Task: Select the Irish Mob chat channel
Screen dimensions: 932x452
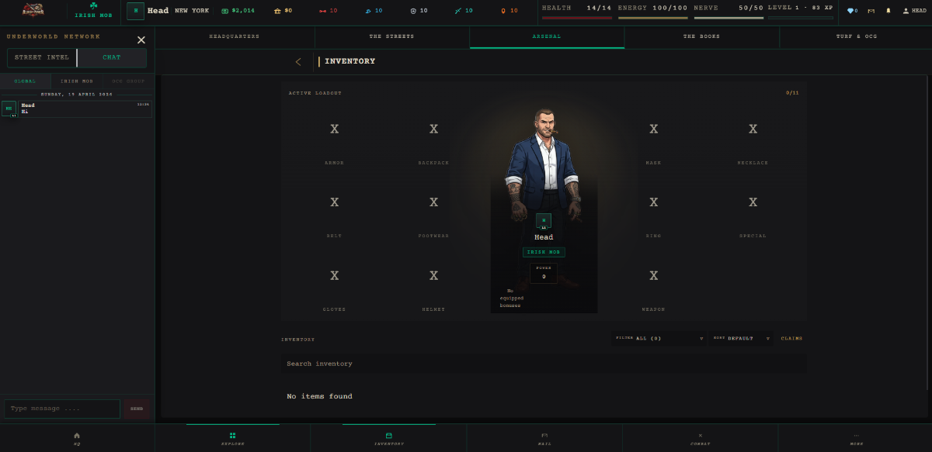Action: 77,81
